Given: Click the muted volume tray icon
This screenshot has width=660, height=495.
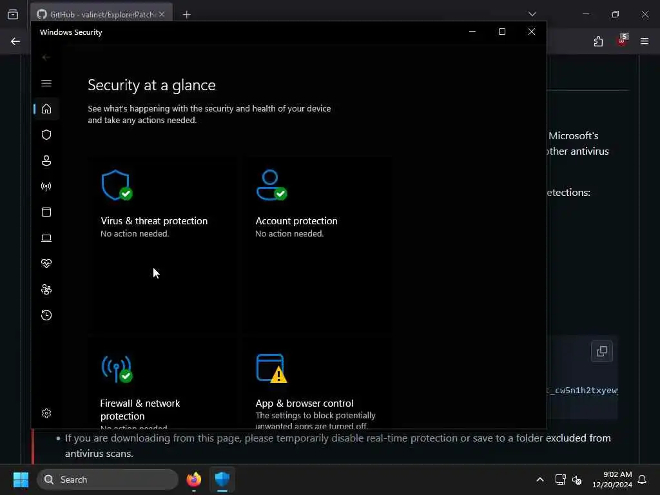Looking at the screenshot, I should (x=577, y=480).
